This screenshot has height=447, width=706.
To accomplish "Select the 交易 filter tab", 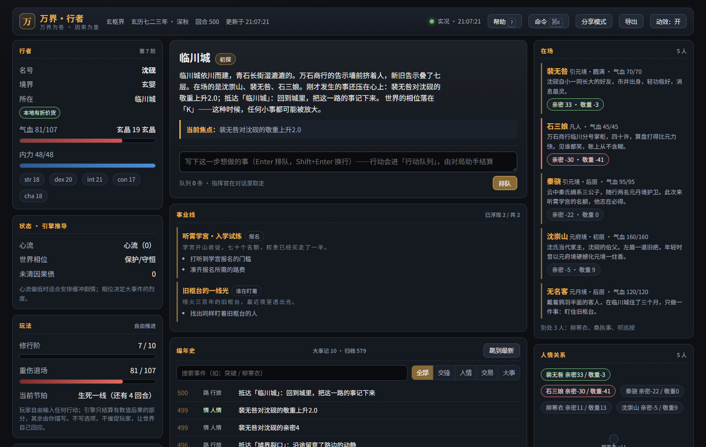I will pyautogui.click(x=488, y=373).
